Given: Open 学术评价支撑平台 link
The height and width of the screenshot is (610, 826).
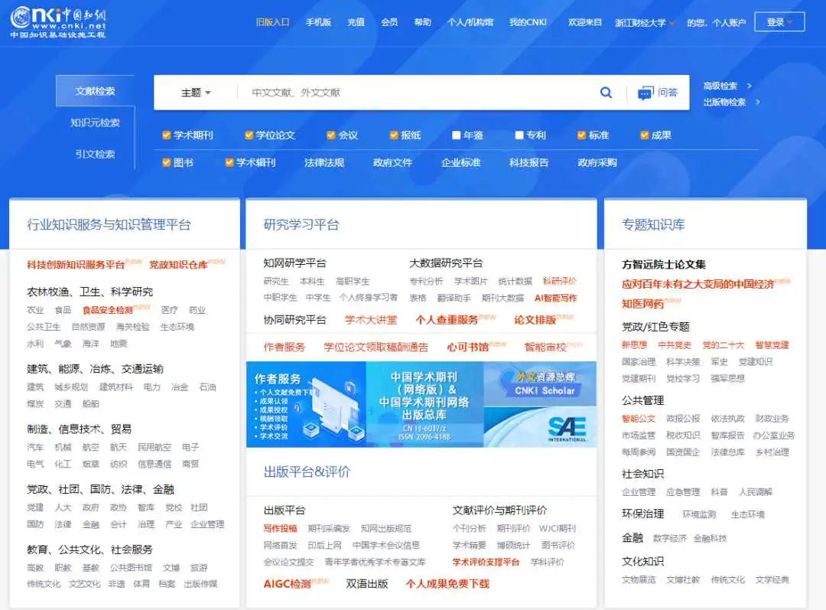Looking at the screenshot, I should pyautogui.click(x=486, y=562).
